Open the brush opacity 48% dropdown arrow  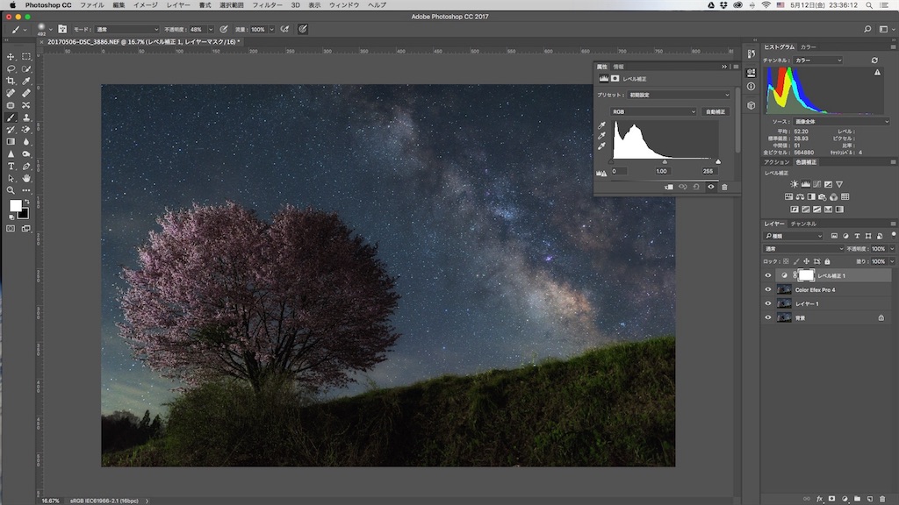(211, 29)
